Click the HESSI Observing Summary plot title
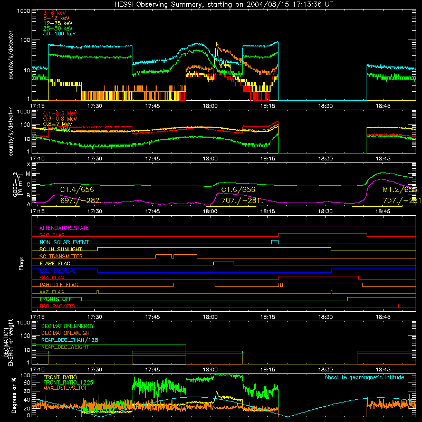 [223, 5]
